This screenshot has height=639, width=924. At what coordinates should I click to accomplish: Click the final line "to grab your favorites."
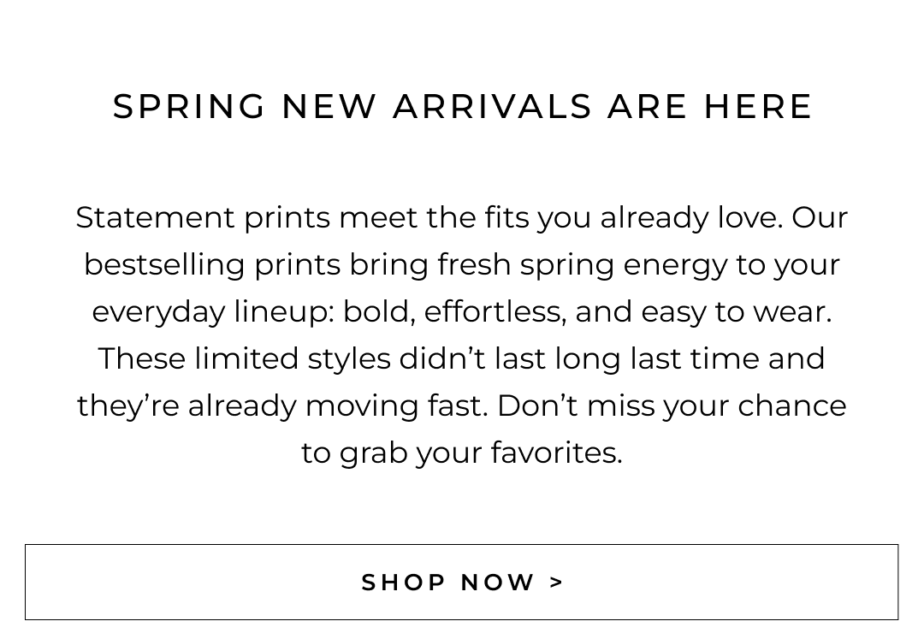pyautogui.click(x=462, y=453)
